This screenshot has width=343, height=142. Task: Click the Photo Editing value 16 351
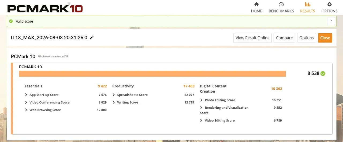(277, 100)
